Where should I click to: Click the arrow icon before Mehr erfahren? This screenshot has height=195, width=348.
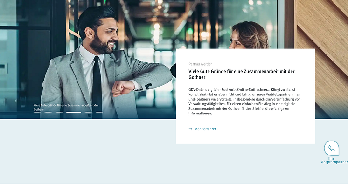pyautogui.click(x=190, y=129)
